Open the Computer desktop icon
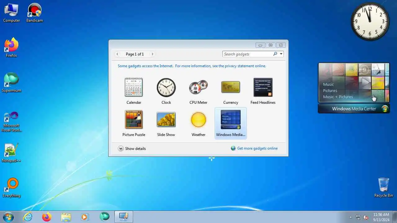 coord(11,12)
